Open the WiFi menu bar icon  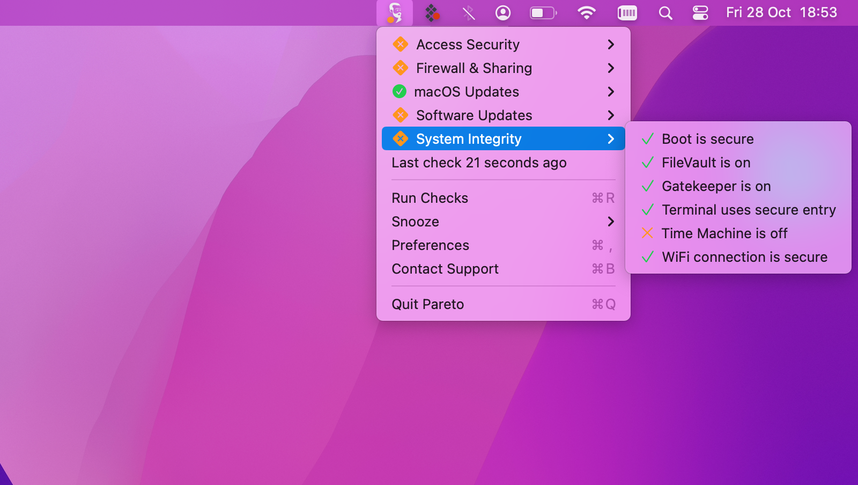587,13
